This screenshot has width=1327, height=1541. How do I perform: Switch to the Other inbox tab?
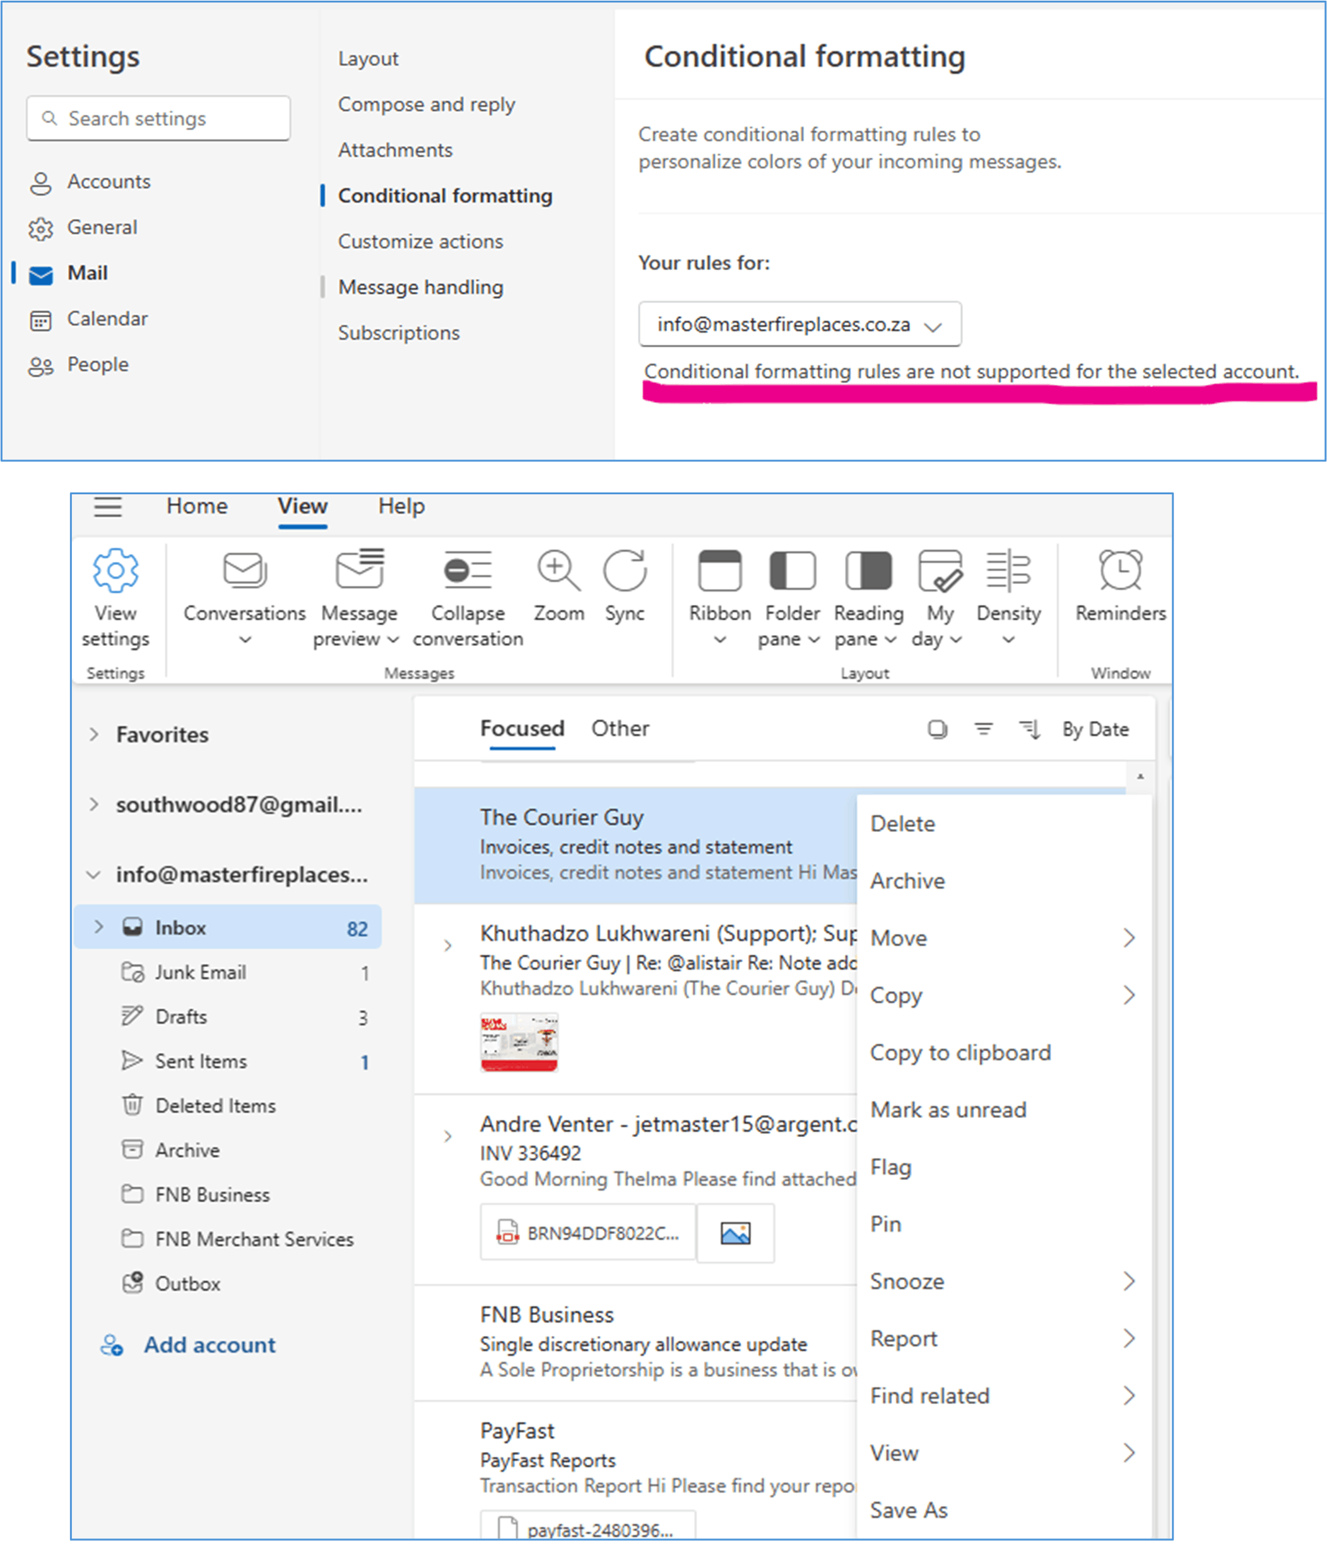[620, 729]
